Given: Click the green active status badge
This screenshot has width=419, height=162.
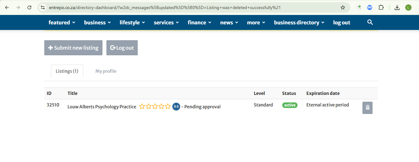Looking at the screenshot, I should [290, 105].
